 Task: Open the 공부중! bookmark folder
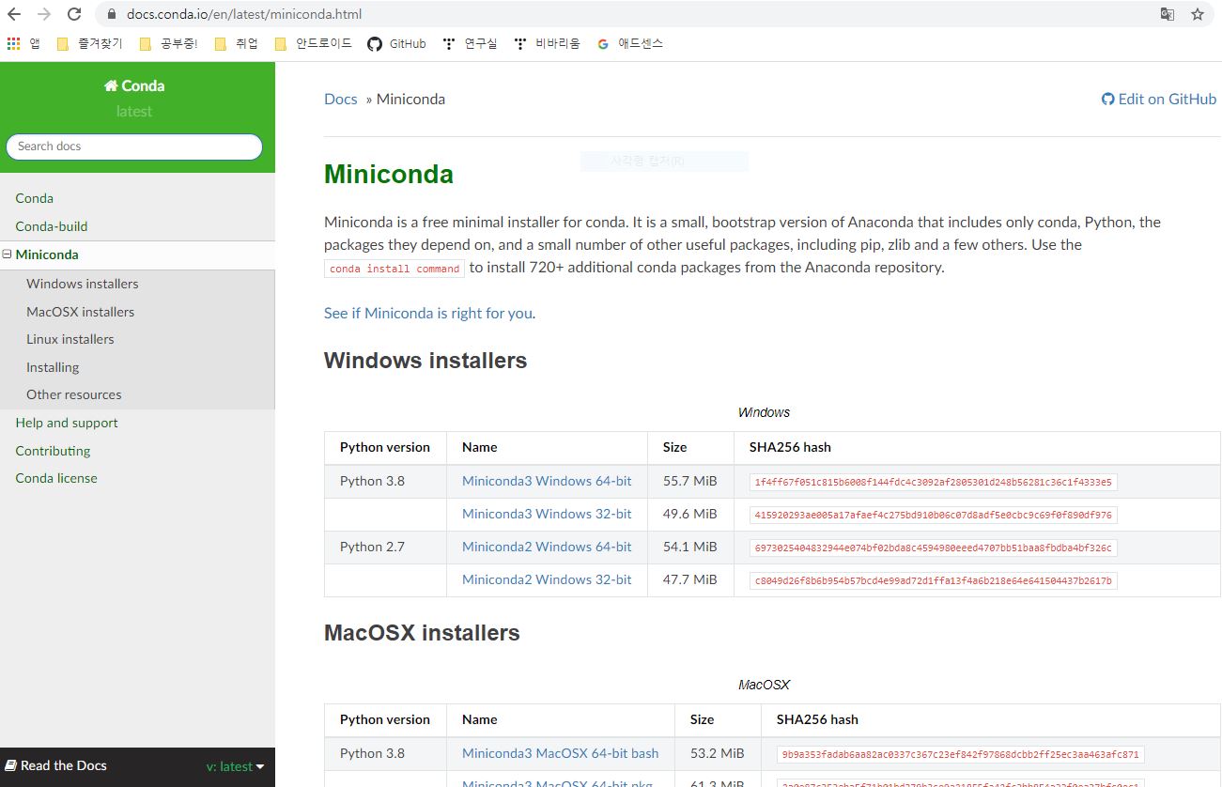168,43
